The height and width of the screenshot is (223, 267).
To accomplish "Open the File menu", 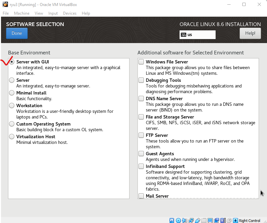I will click(x=6, y=13).
